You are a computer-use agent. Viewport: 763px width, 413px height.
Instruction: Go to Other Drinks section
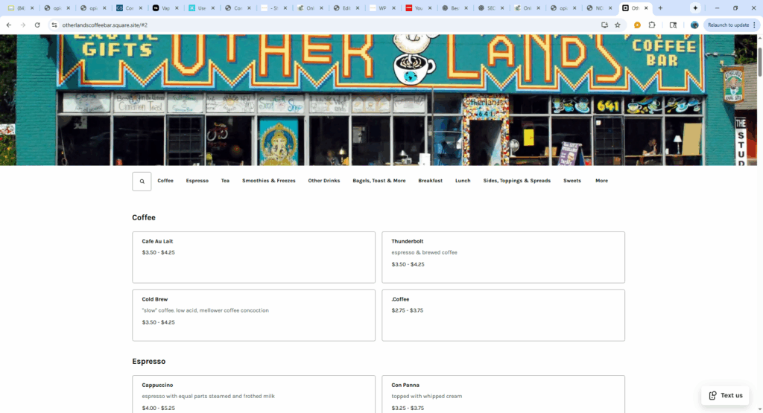(x=324, y=181)
